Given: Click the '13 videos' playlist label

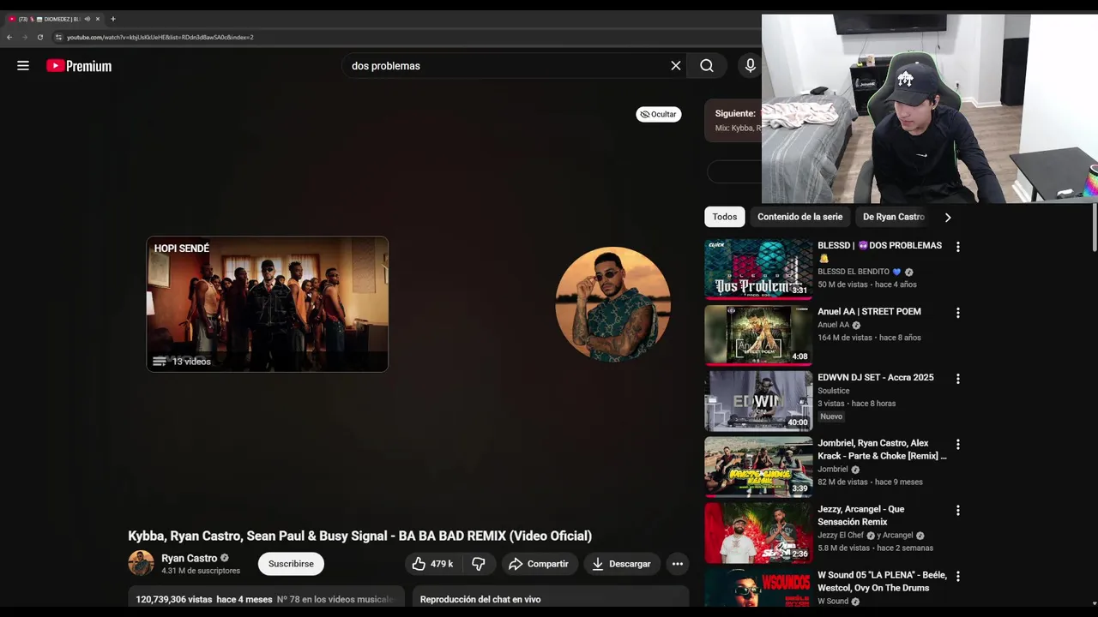Looking at the screenshot, I should tap(191, 362).
